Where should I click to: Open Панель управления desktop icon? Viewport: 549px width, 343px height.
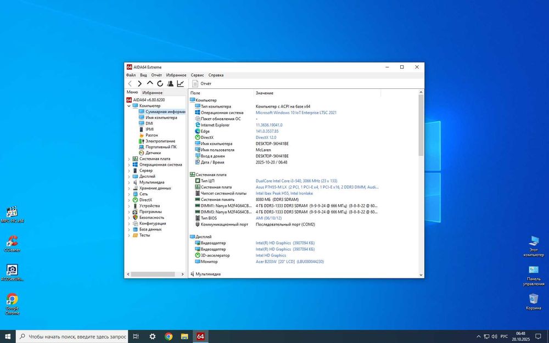coord(534,275)
